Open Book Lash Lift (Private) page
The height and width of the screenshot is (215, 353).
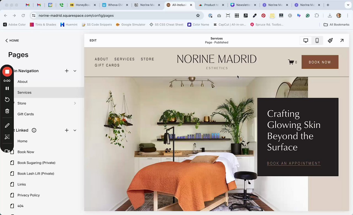pyautogui.click(x=36, y=173)
